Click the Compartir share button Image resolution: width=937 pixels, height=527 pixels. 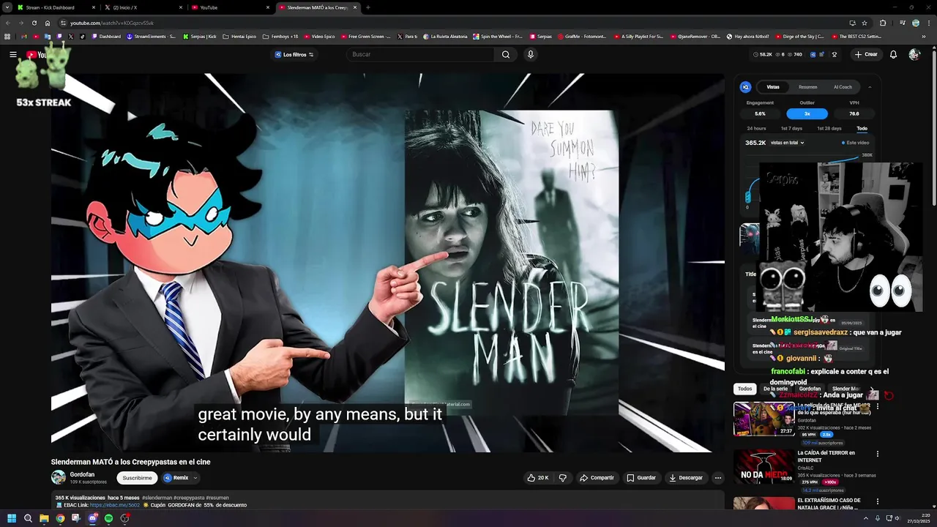pyautogui.click(x=597, y=478)
